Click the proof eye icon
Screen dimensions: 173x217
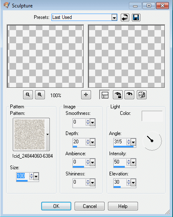(x=129, y=95)
